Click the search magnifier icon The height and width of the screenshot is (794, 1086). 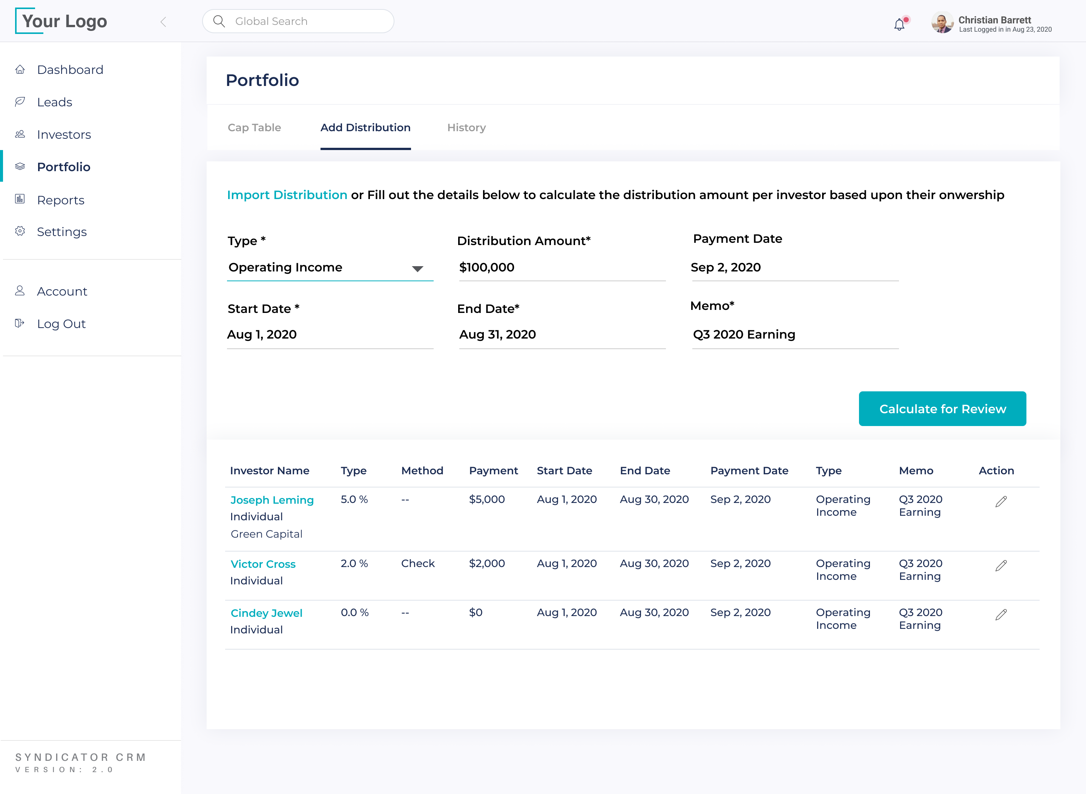click(x=219, y=21)
